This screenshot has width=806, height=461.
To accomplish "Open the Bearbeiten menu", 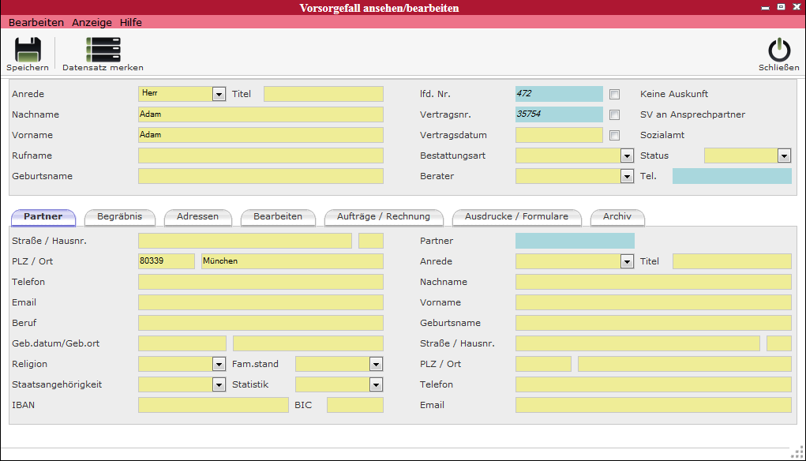I will 36,23.
